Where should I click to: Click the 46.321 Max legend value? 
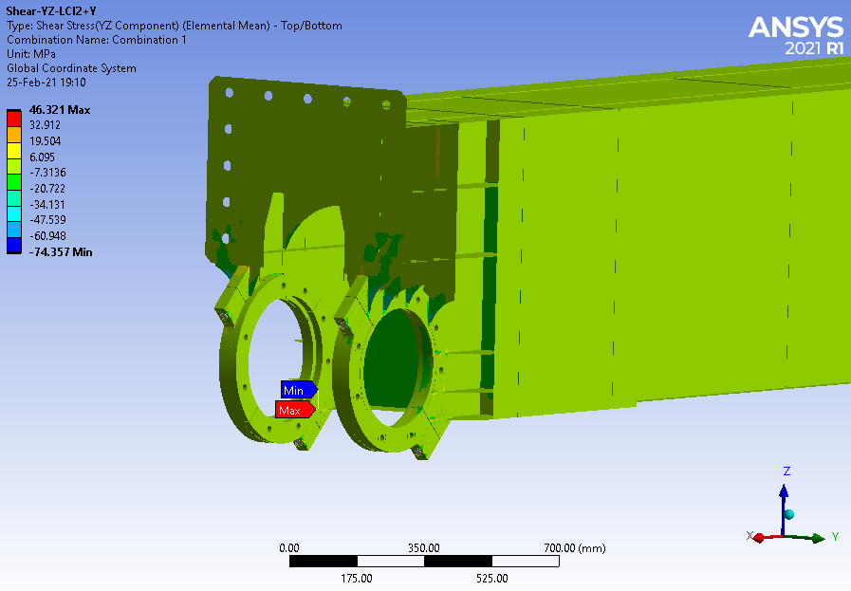pyautogui.click(x=60, y=110)
